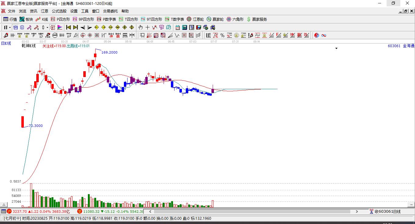Click the yellow diamond right-arrow icon
The width and height of the screenshot is (415, 224).
104,27
